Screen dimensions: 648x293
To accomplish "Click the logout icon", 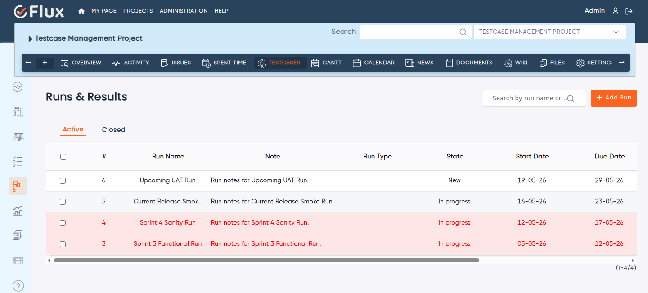I will (629, 11).
